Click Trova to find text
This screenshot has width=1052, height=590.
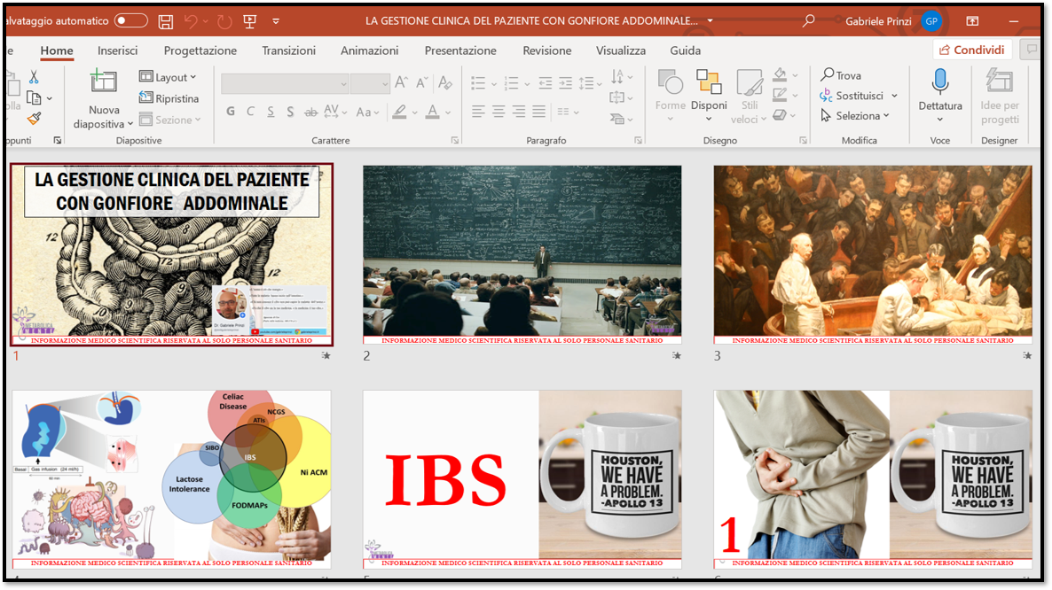point(840,75)
